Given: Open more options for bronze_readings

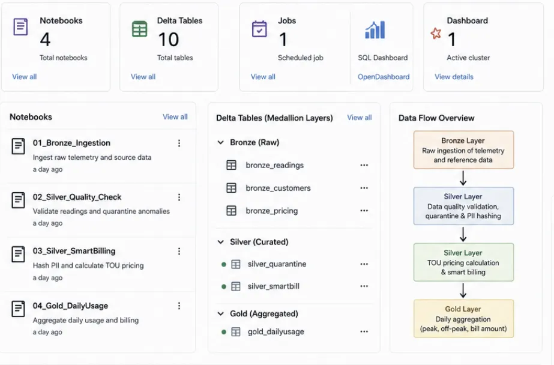Looking at the screenshot, I should click(x=364, y=165).
